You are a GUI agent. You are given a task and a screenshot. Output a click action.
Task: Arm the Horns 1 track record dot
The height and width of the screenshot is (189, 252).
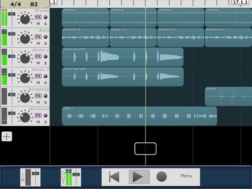point(46,56)
